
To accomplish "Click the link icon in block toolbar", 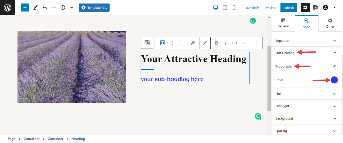I will (x=235, y=43).
